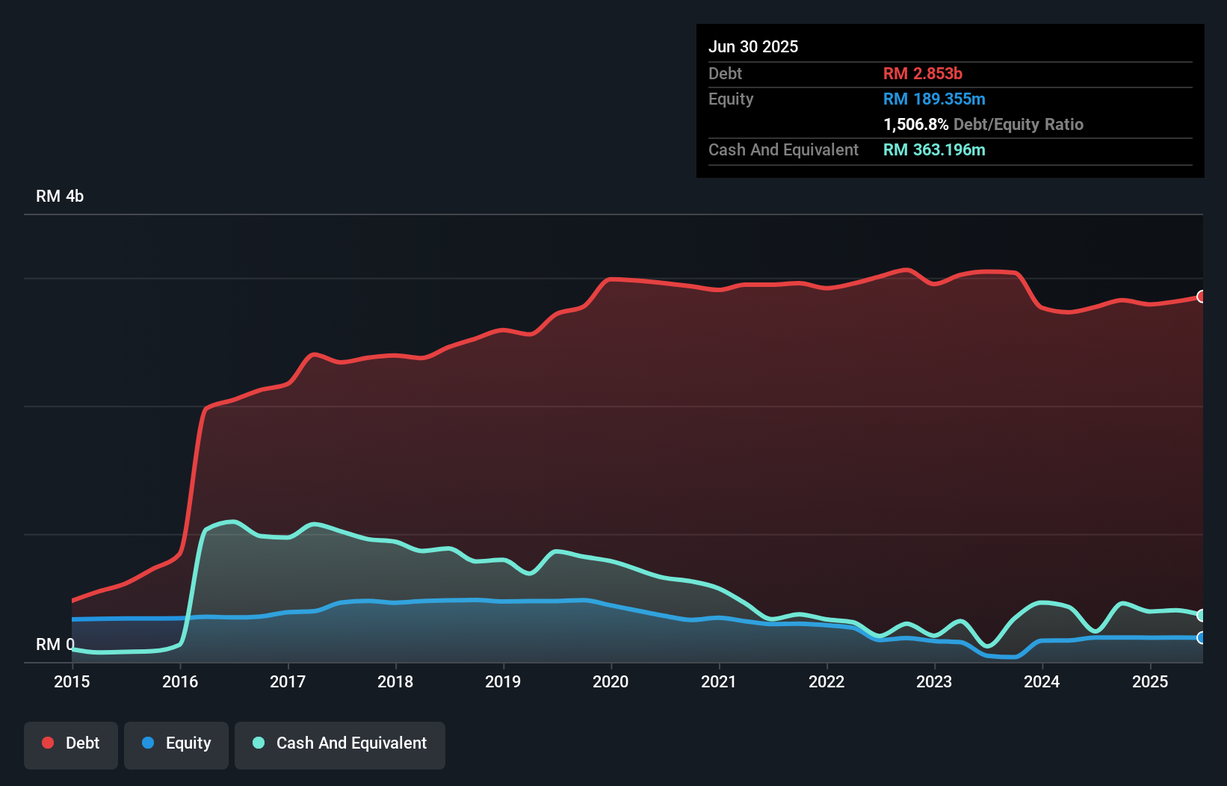Click the teal Cash value RM 363.196m

pyautogui.click(x=934, y=149)
